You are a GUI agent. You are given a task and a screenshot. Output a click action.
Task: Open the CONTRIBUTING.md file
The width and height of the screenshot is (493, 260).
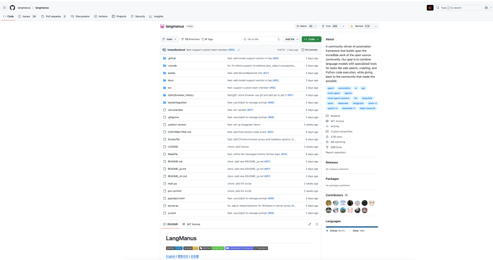click(179, 132)
